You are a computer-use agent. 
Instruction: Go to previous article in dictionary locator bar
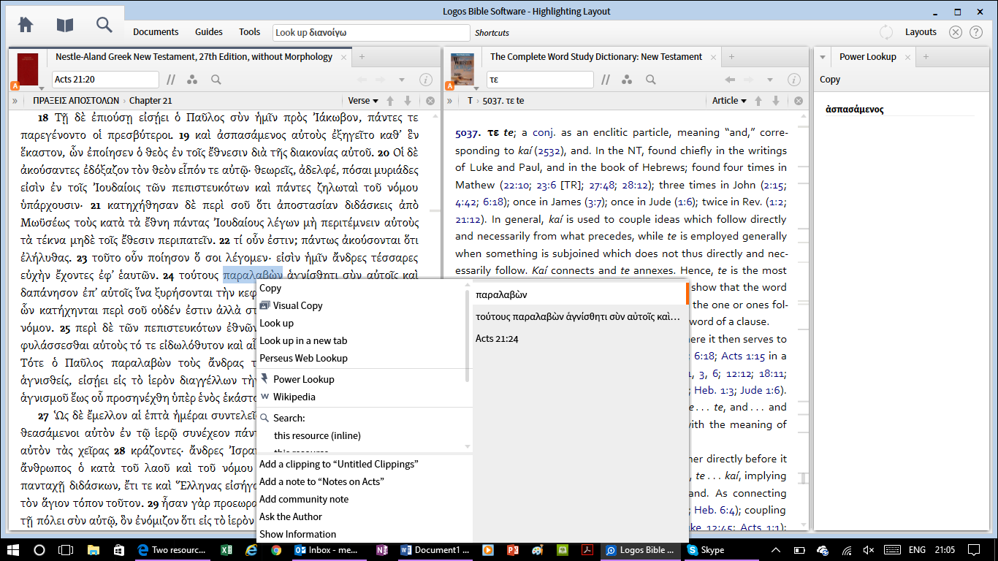coord(758,101)
